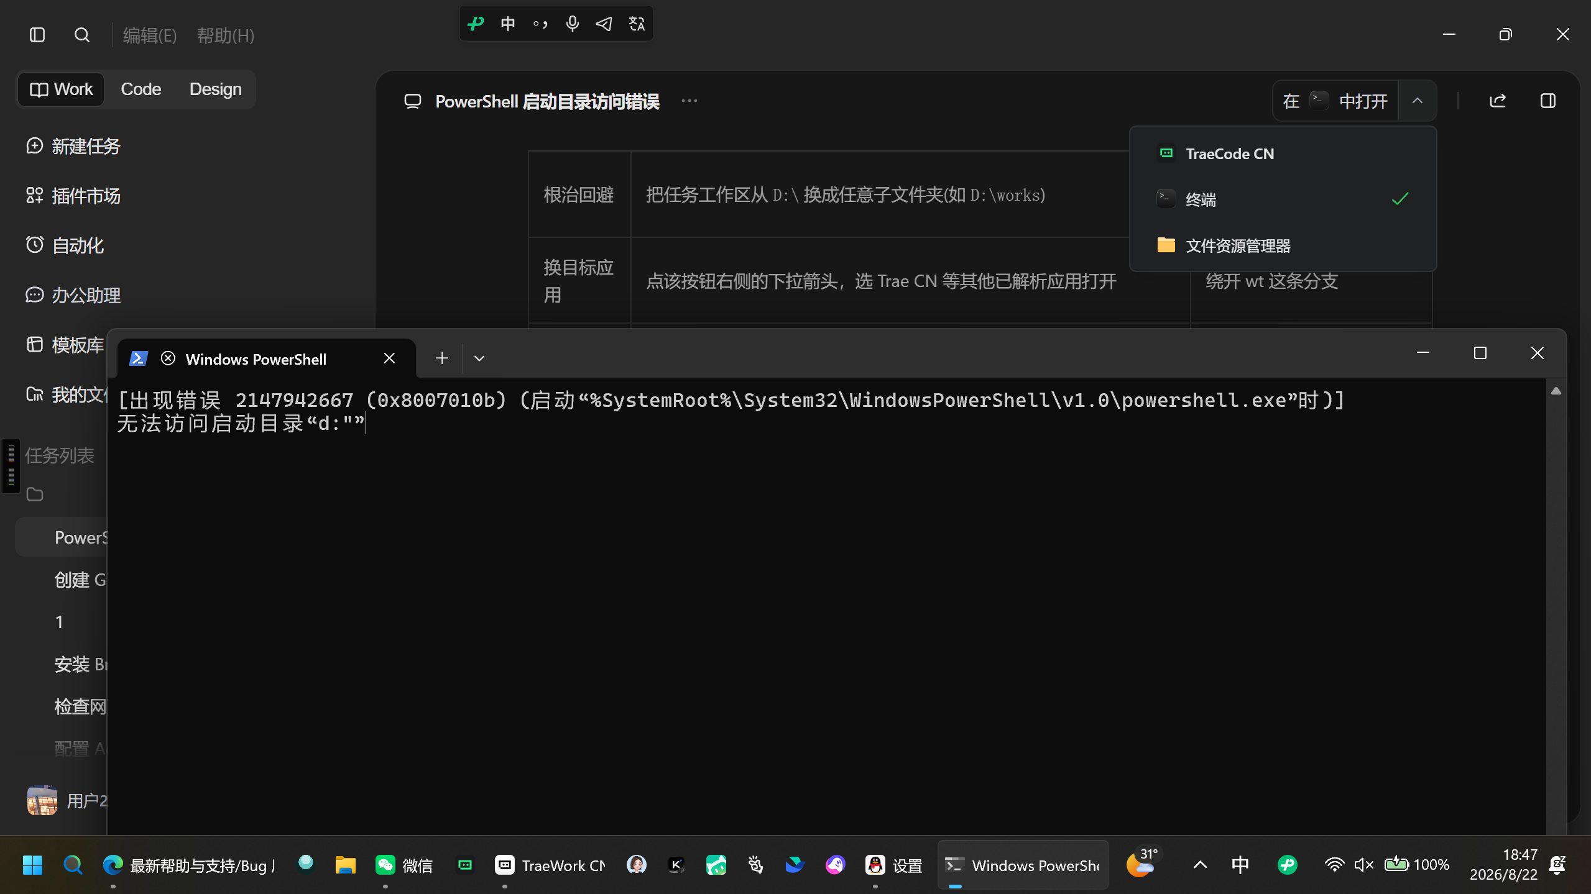This screenshot has width=1591, height=894.
Task: Click the notification icon at taskbar end
Action: click(1557, 865)
